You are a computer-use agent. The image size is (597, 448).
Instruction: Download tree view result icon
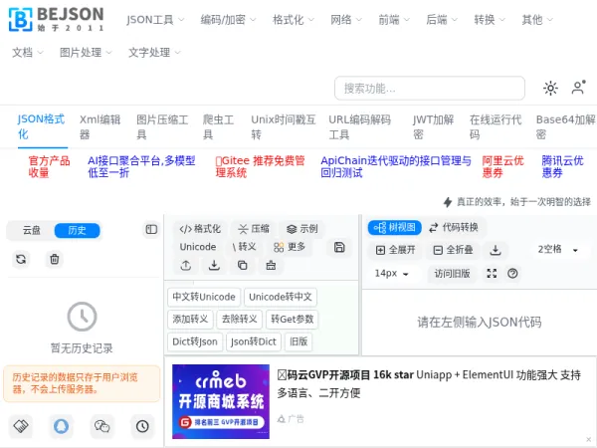click(495, 250)
